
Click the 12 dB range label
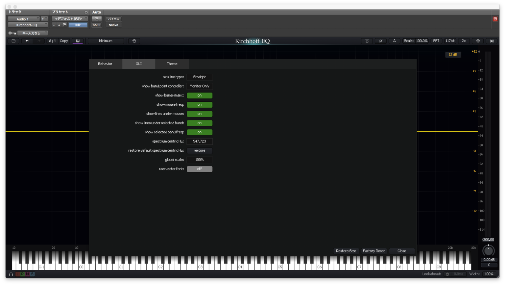[x=453, y=55]
